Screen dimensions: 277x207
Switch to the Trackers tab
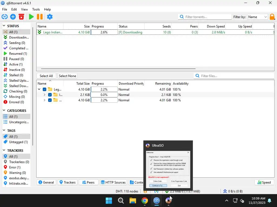68,182
